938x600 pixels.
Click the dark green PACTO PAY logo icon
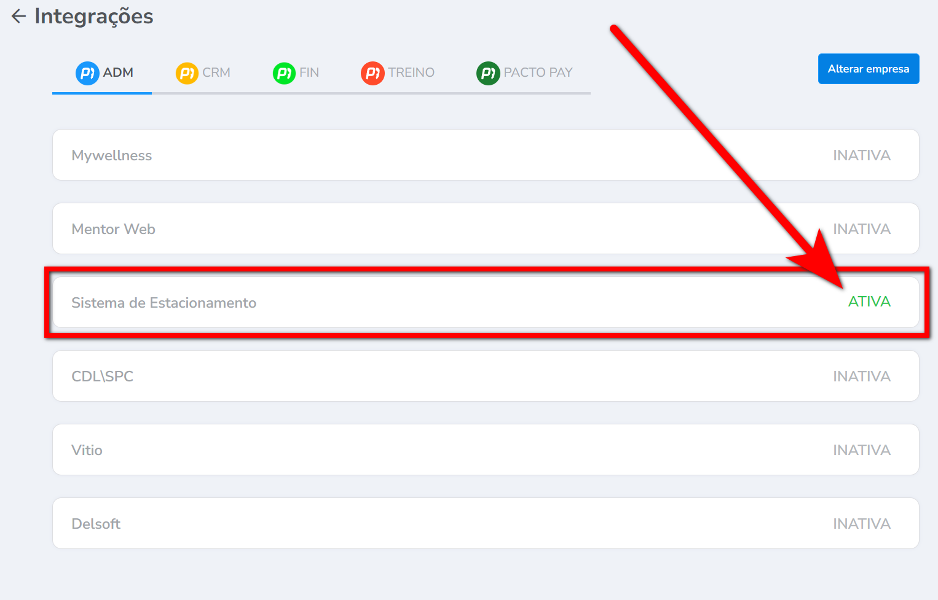488,73
